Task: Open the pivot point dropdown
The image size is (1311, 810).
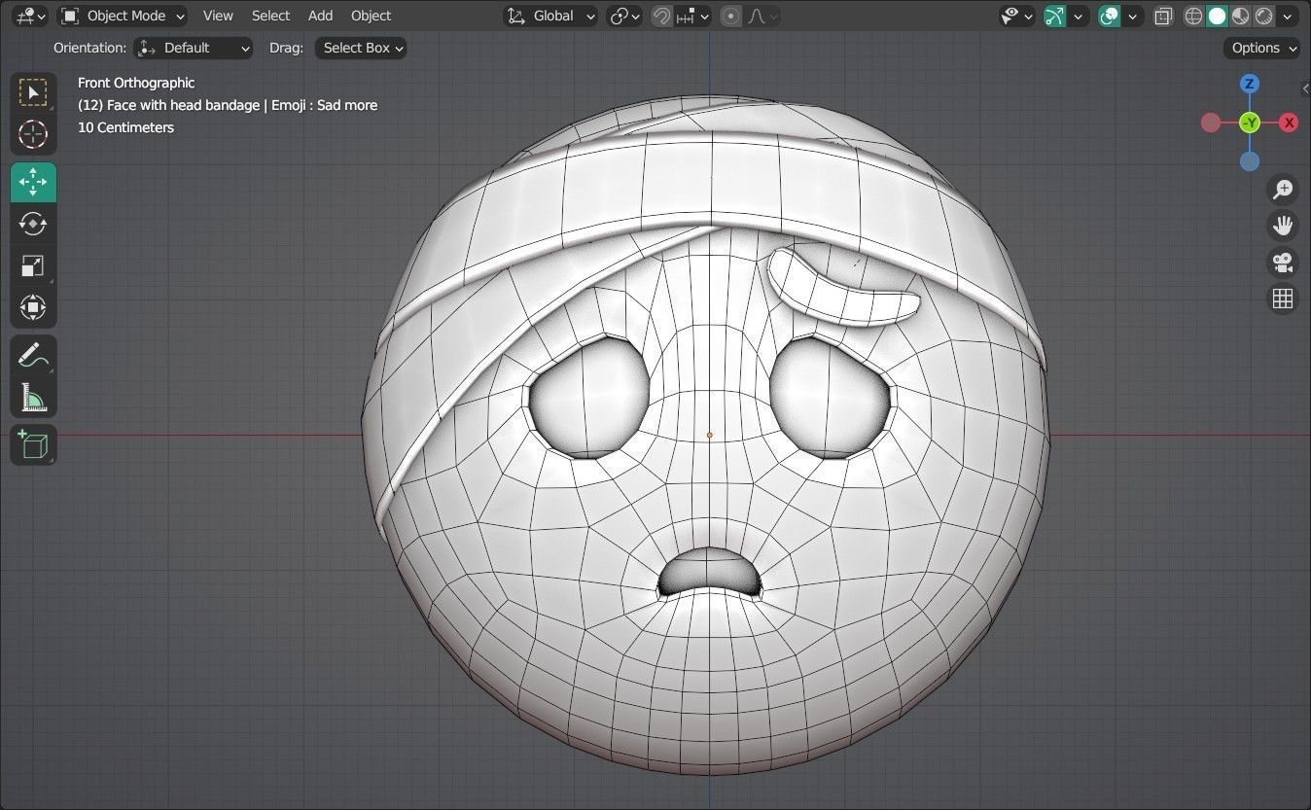Action: (624, 16)
